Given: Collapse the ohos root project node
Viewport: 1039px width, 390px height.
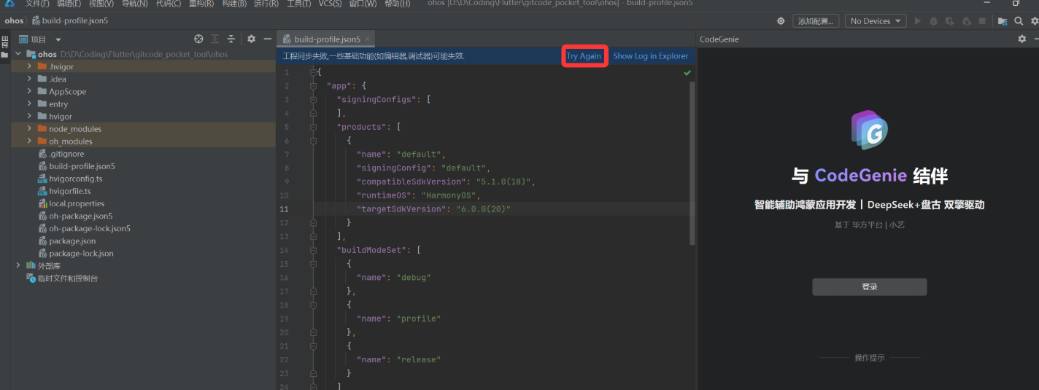Looking at the screenshot, I should pos(18,54).
